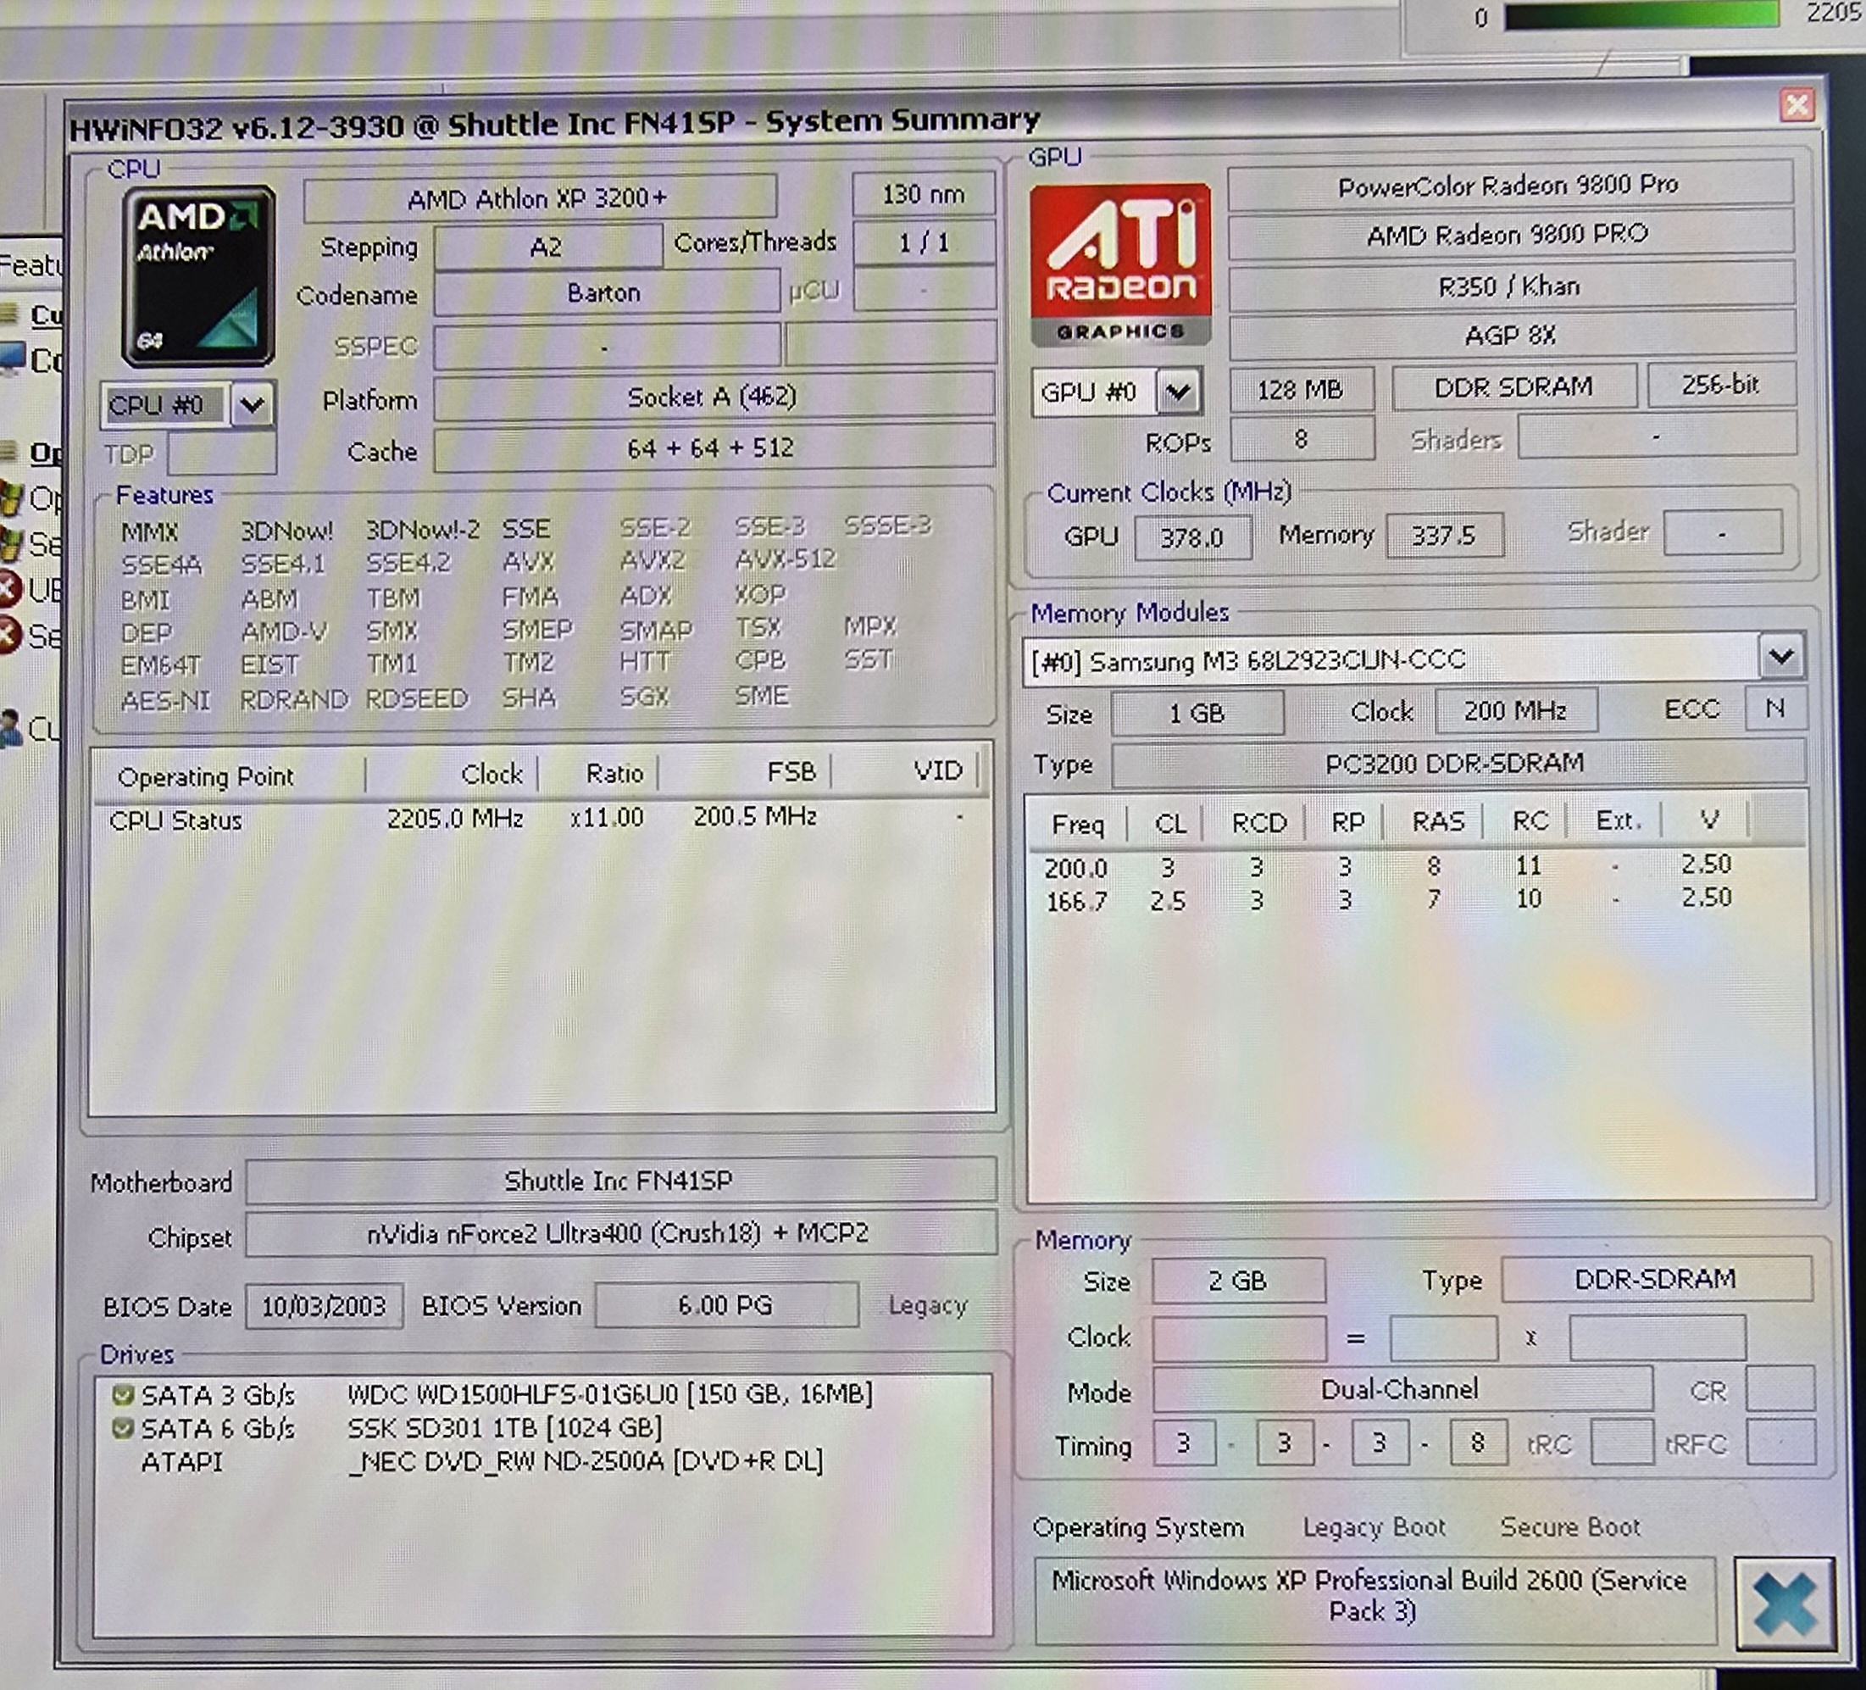Click the Motherboard Shuttle Inc FN41SP field
Image resolution: width=1866 pixels, height=1690 pixels.
(619, 1181)
